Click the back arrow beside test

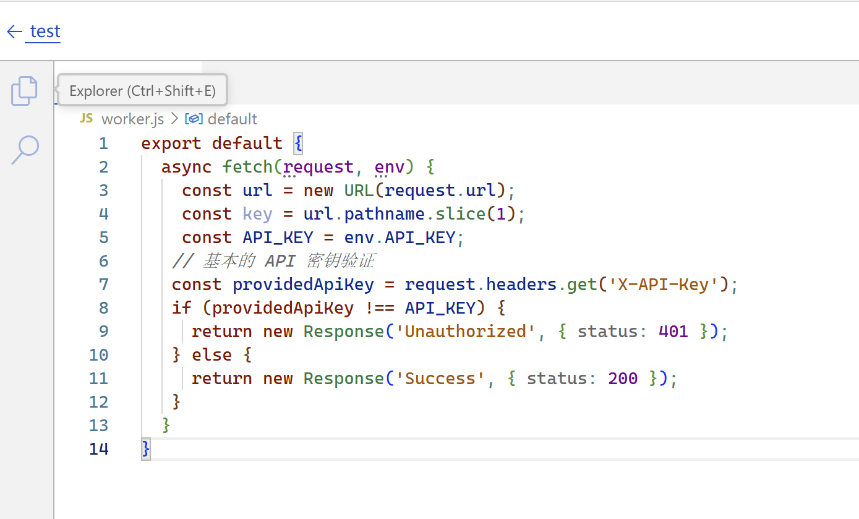point(14,32)
